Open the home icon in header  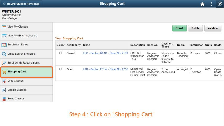pyautogui.click(x=202, y=4)
